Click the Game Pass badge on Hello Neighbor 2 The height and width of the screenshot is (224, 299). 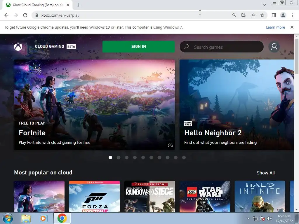pyautogui.click(x=188, y=124)
